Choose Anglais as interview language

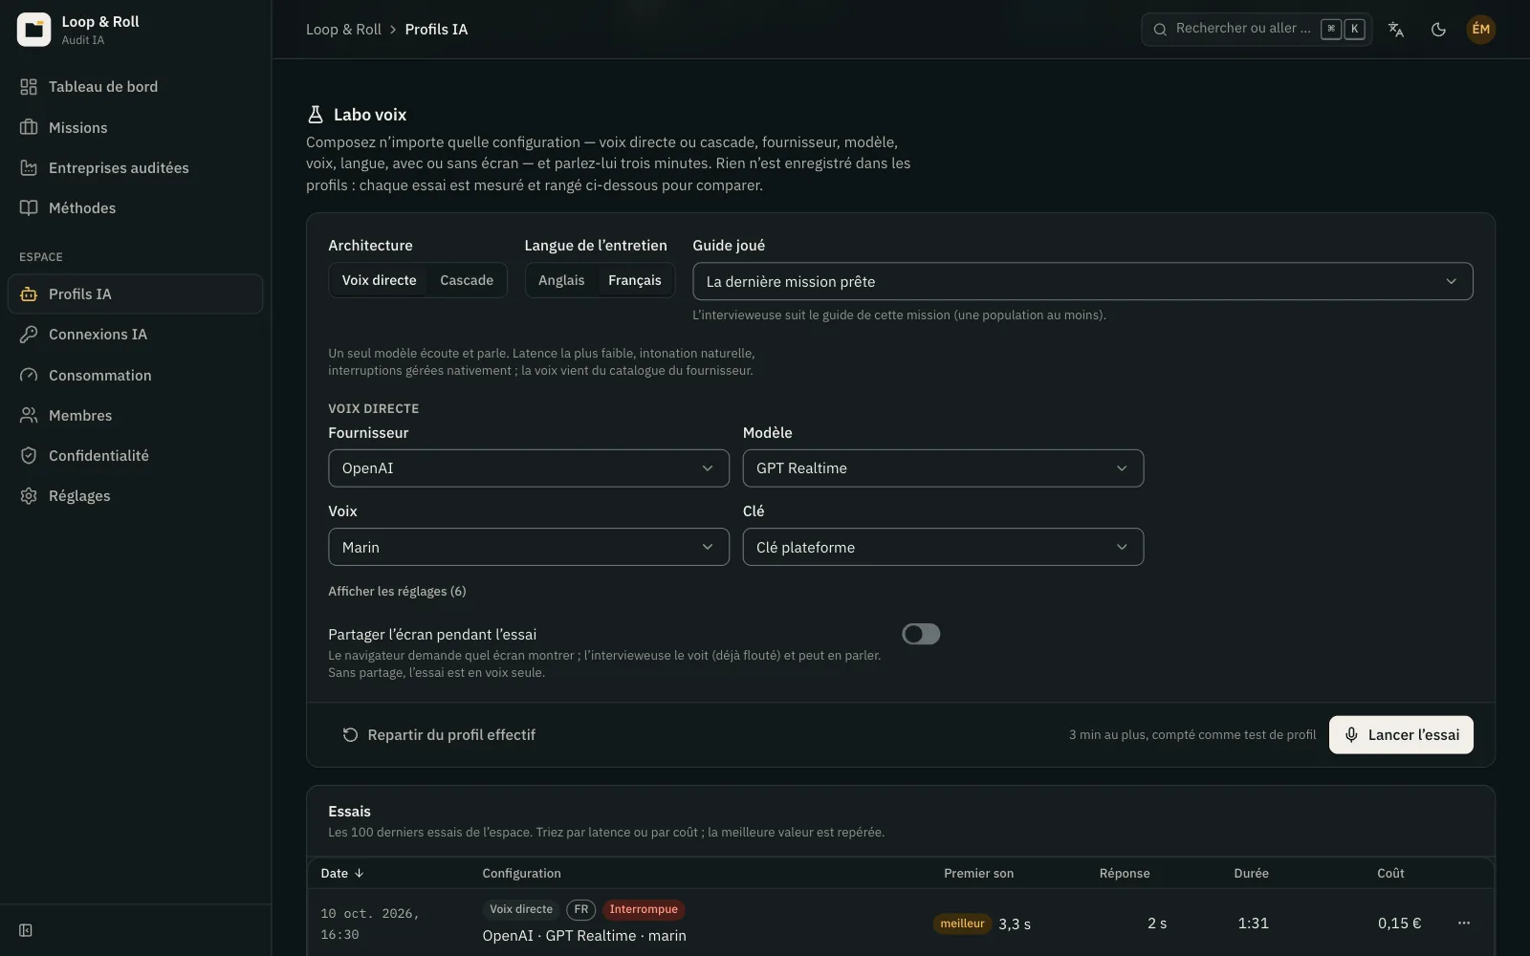[x=561, y=280]
